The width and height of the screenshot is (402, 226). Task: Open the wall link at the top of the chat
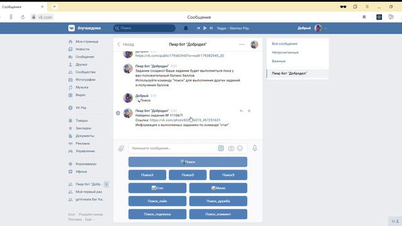180,56
